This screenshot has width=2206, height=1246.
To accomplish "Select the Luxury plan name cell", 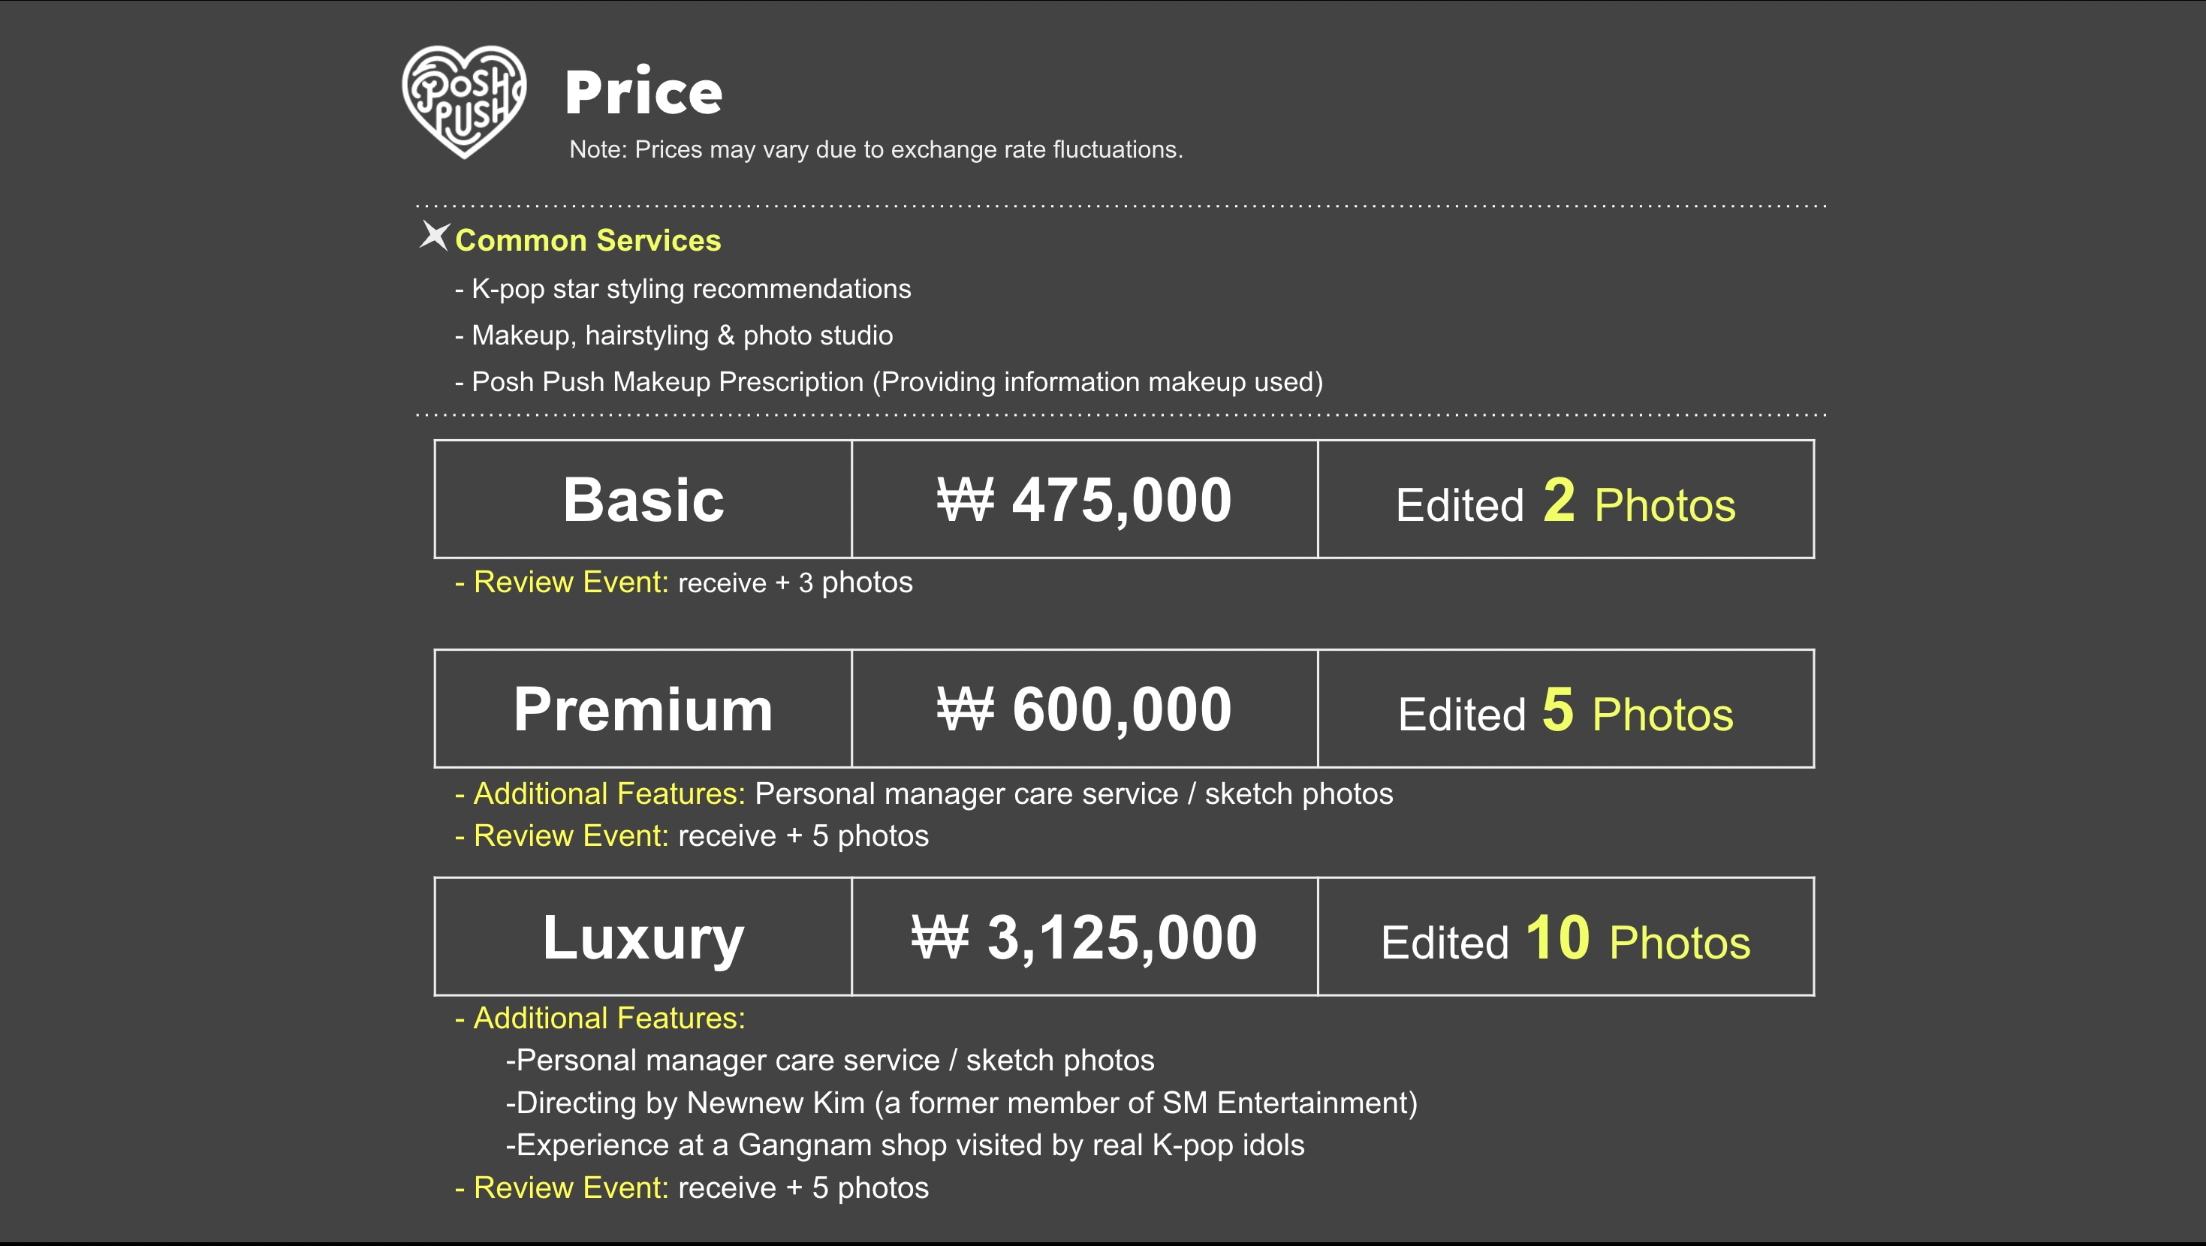I will tap(643, 937).
